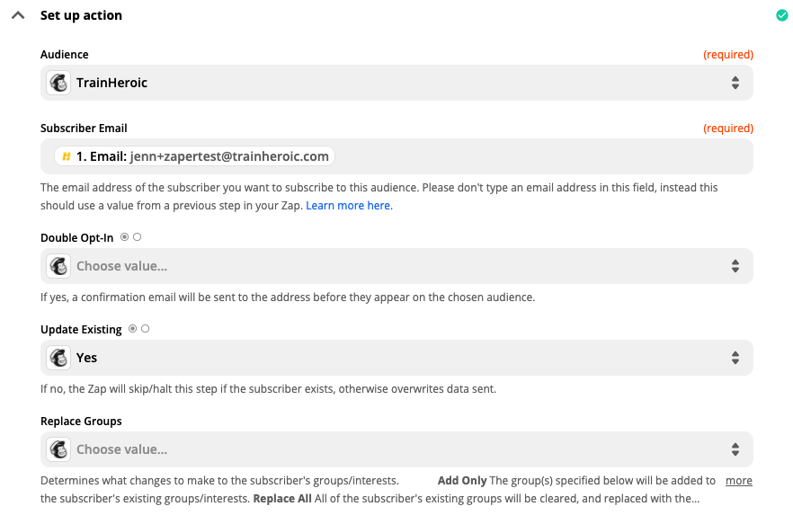This screenshot has width=793, height=515.
Task: Click the Set up action heading
Action: 81,15
